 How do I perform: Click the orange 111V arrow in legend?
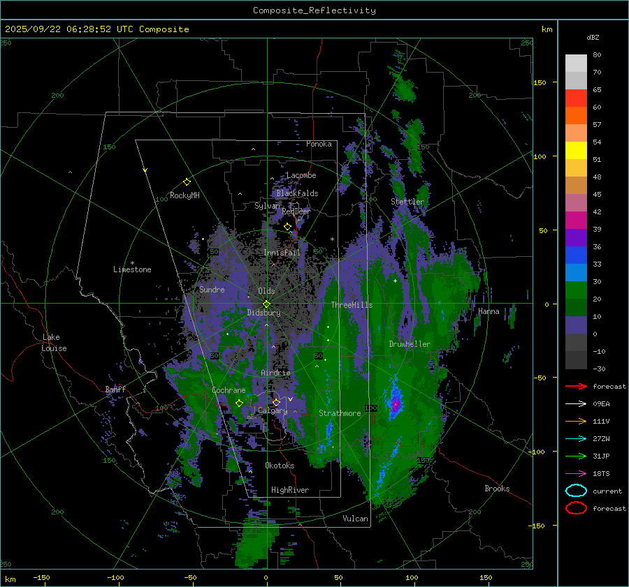click(575, 421)
